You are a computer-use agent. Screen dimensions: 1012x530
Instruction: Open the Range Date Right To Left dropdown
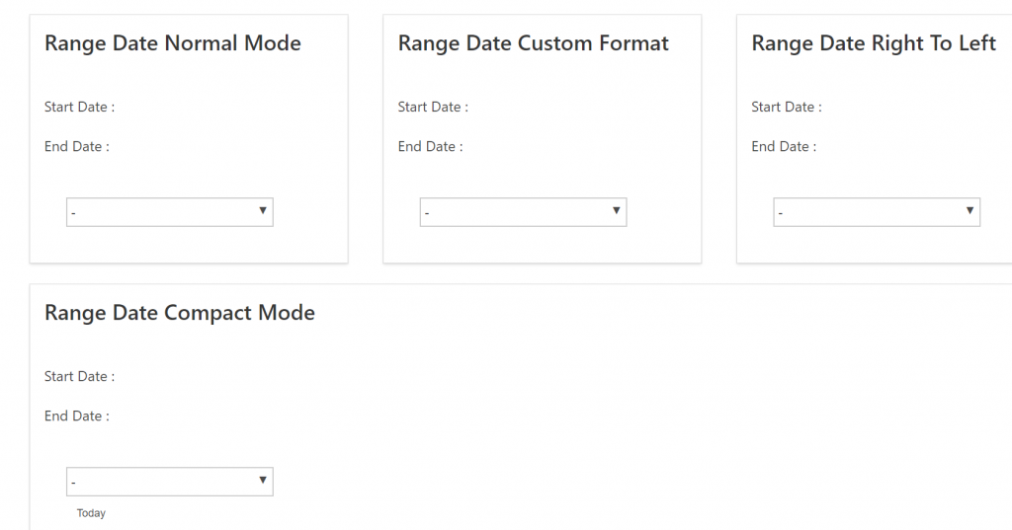[x=876, y=212]
